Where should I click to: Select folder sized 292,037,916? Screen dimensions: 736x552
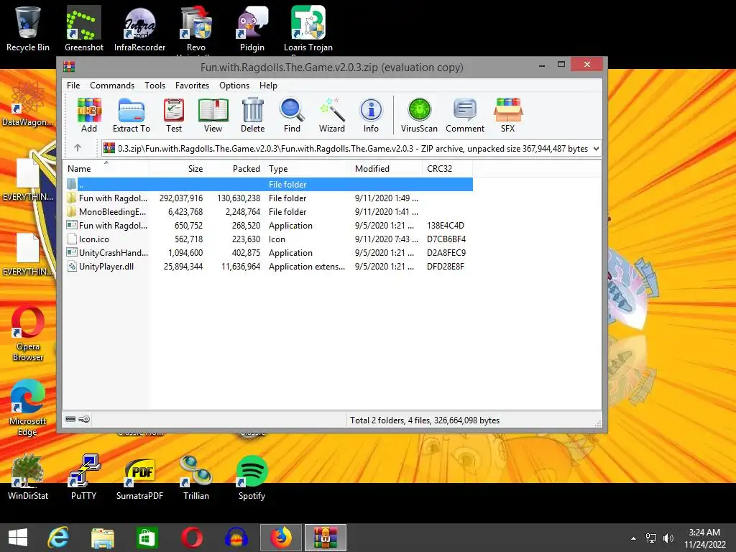click(x=269, y=198)
